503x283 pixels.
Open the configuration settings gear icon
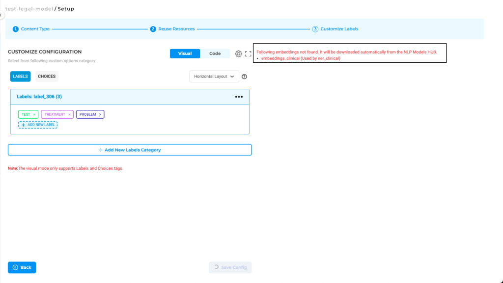(239, 54)
